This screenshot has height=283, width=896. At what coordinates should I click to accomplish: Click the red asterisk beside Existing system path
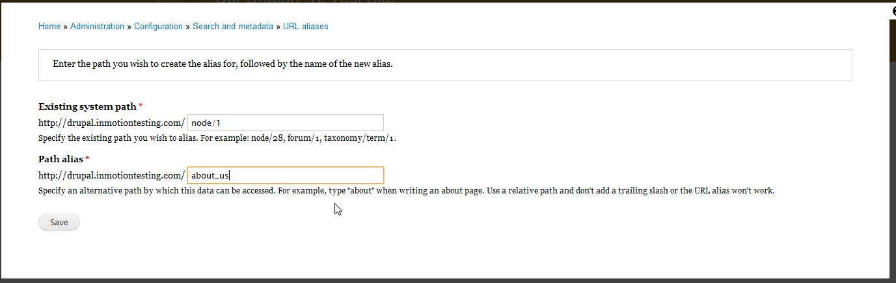coord(141,106)
